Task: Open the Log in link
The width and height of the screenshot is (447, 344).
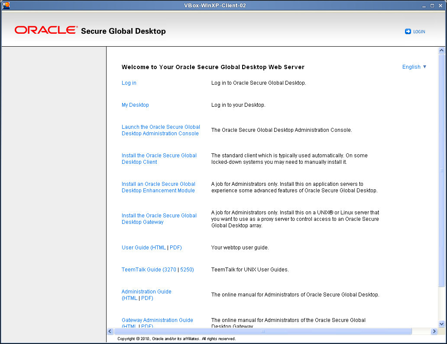Action: (x=129, y=83)
